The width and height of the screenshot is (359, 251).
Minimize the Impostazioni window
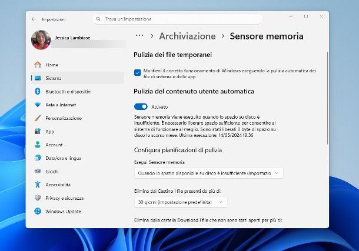pos(291,16)
